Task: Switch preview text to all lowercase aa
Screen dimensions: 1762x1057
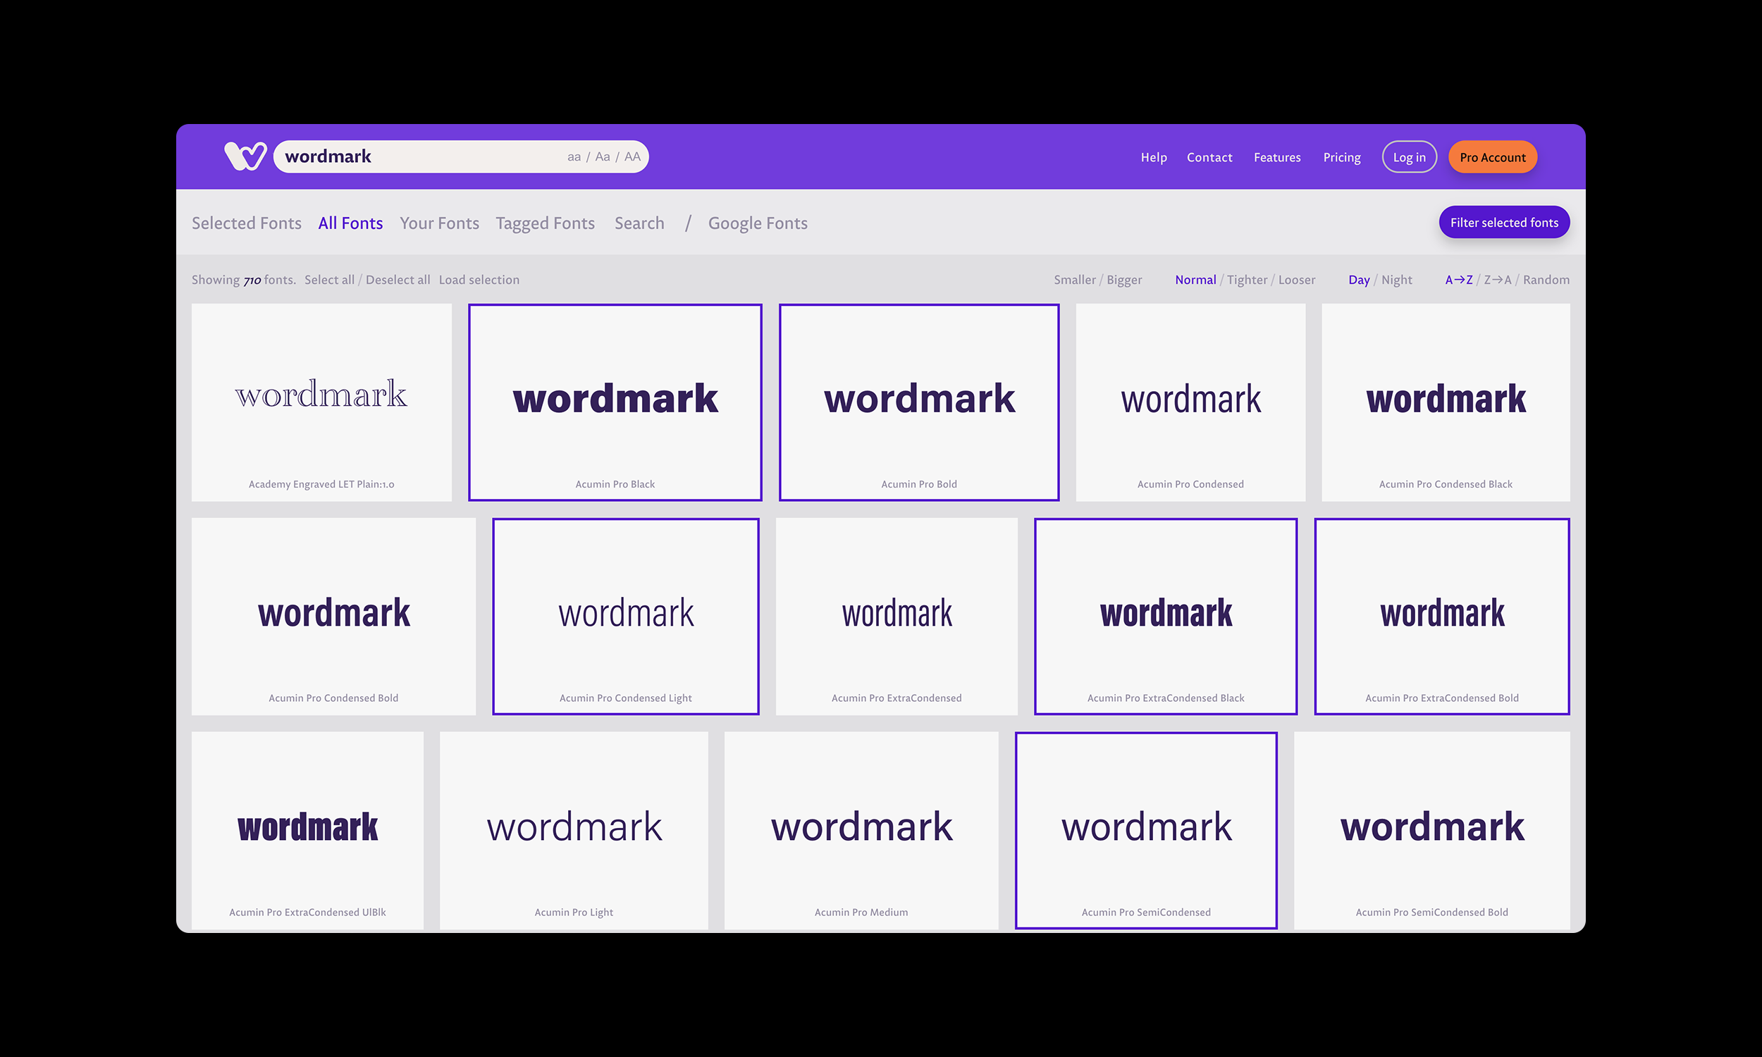Action: tap(573, 156)
